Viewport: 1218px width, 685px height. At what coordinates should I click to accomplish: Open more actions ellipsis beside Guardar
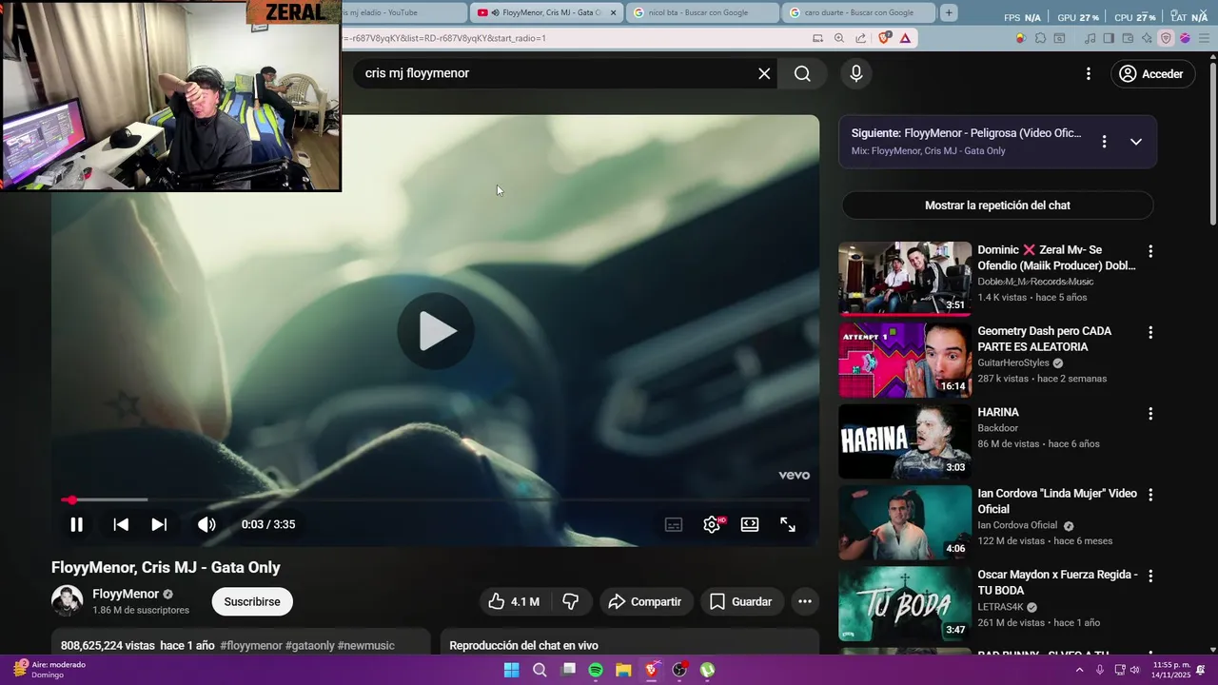coord(804,601)
